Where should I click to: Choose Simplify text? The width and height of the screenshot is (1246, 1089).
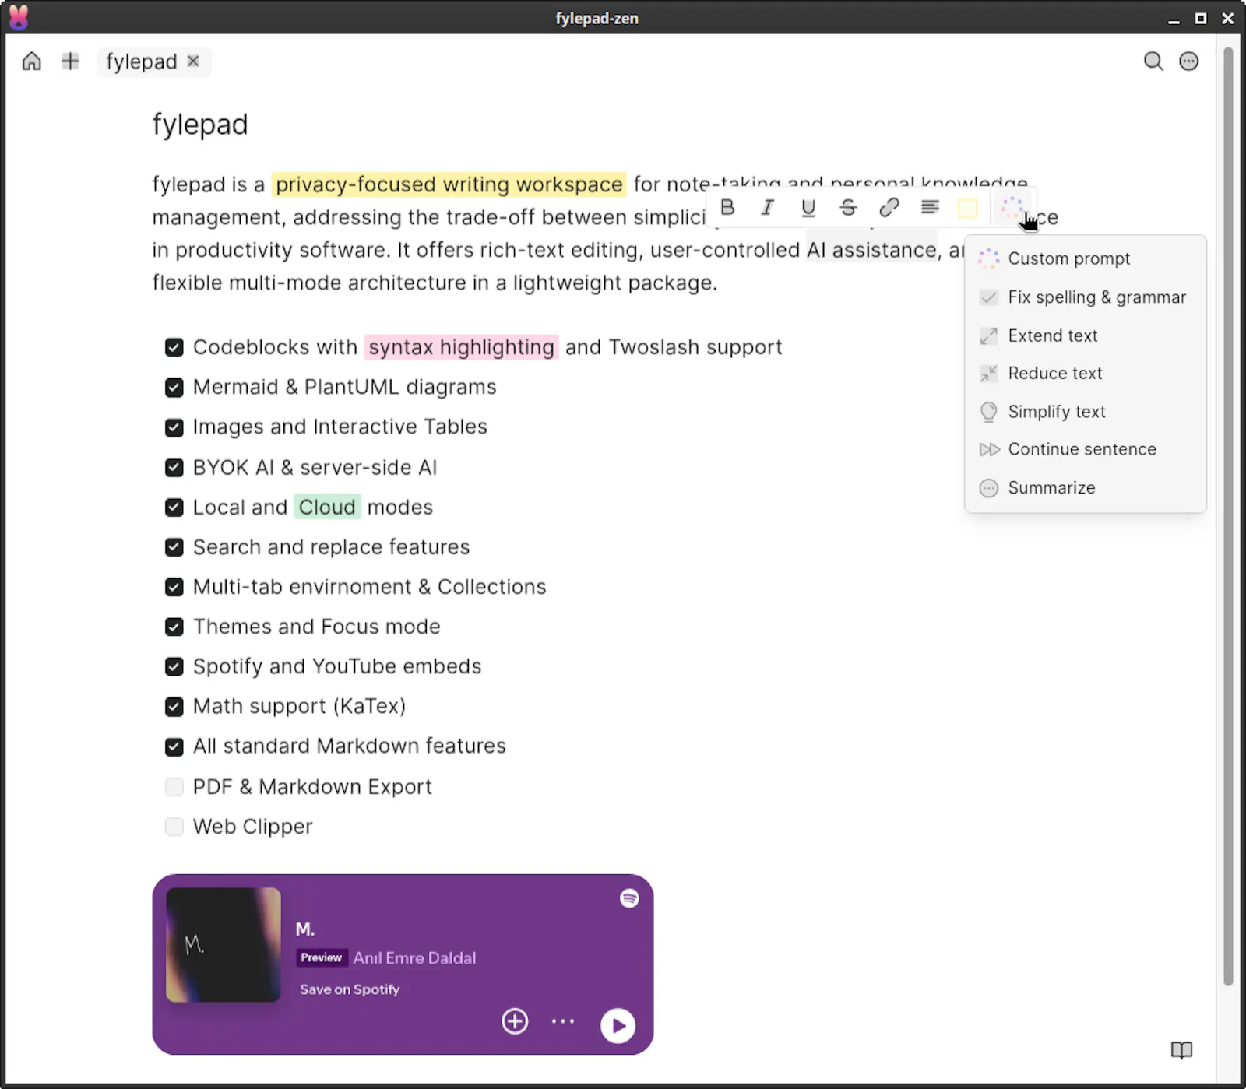click(x=1085, y=412)
